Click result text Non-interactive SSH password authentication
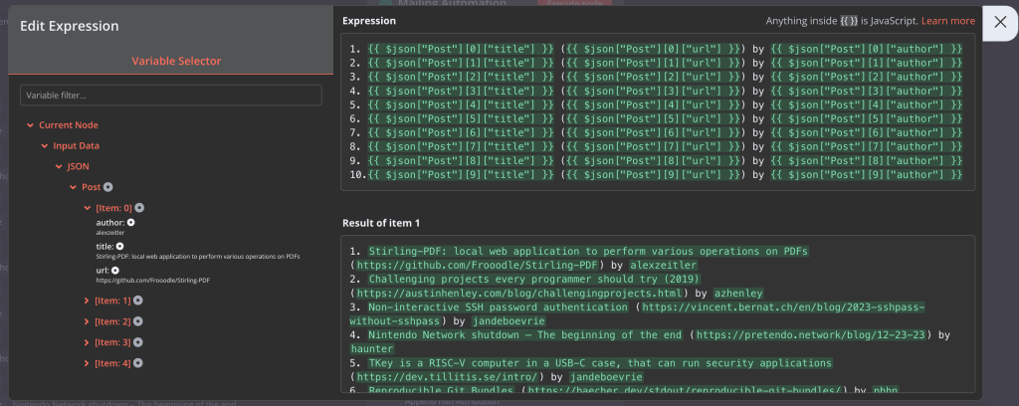Screen dimensions: 1019x406 pos(499,306)
